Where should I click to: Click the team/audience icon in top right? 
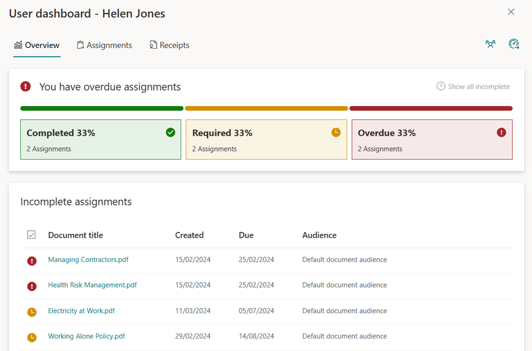[x=490, y=44]
